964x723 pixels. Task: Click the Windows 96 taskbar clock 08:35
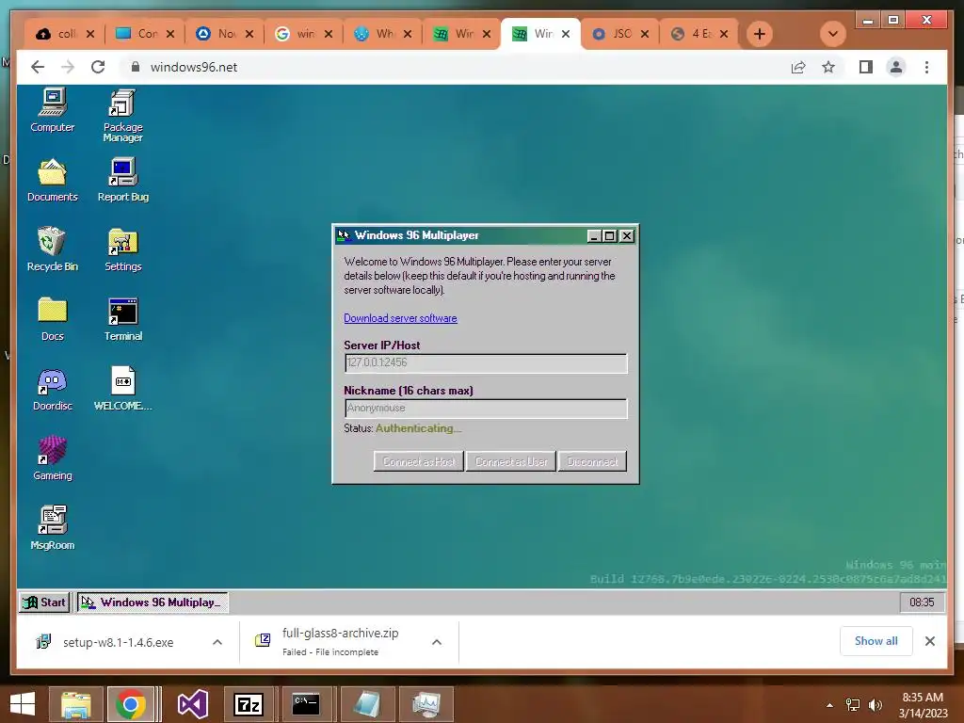point(922,602)
